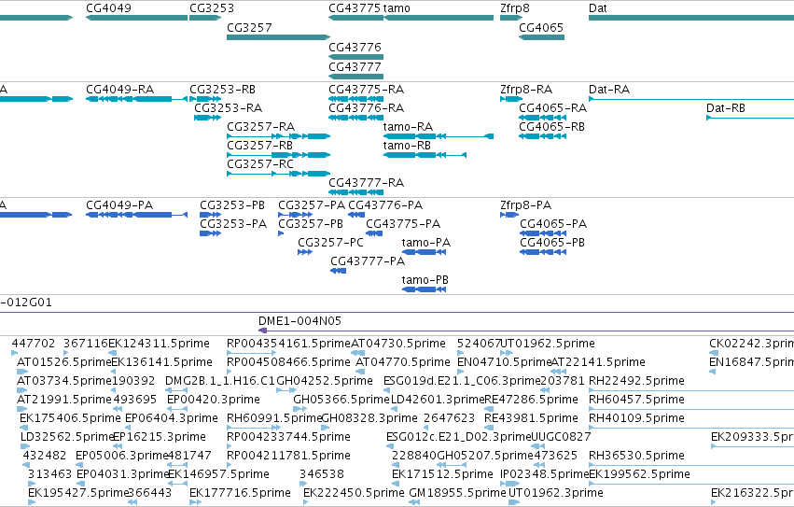Click the Dat-RB transcript label
Image resolution: width=794 pixels, height=507 pixels.
pyautogui.click(x=726, y=108)
